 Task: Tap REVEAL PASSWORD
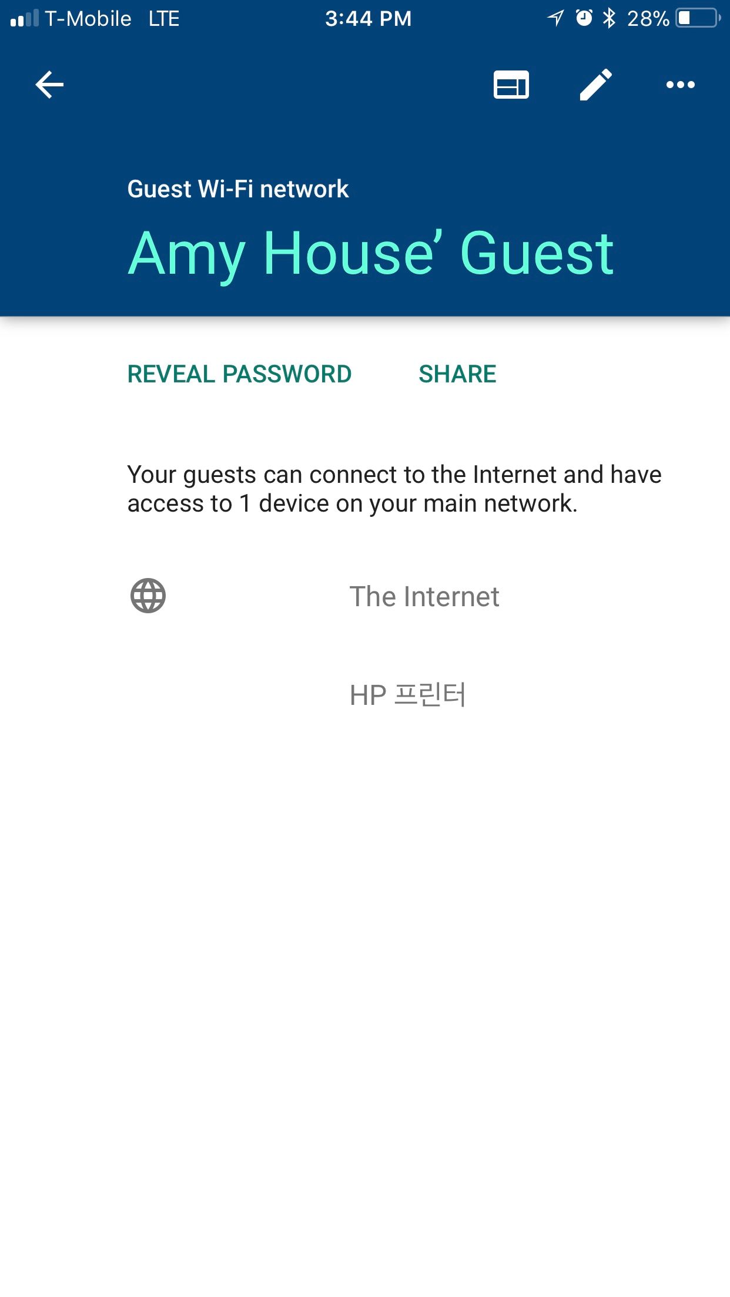239,374
